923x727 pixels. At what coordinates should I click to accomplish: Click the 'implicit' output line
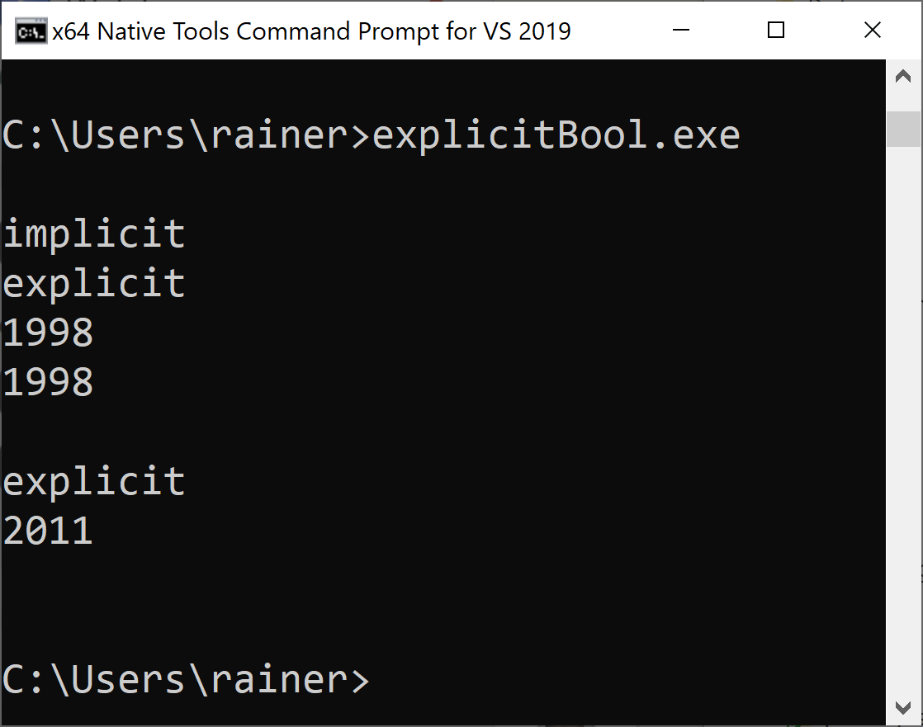pos(94,234)
